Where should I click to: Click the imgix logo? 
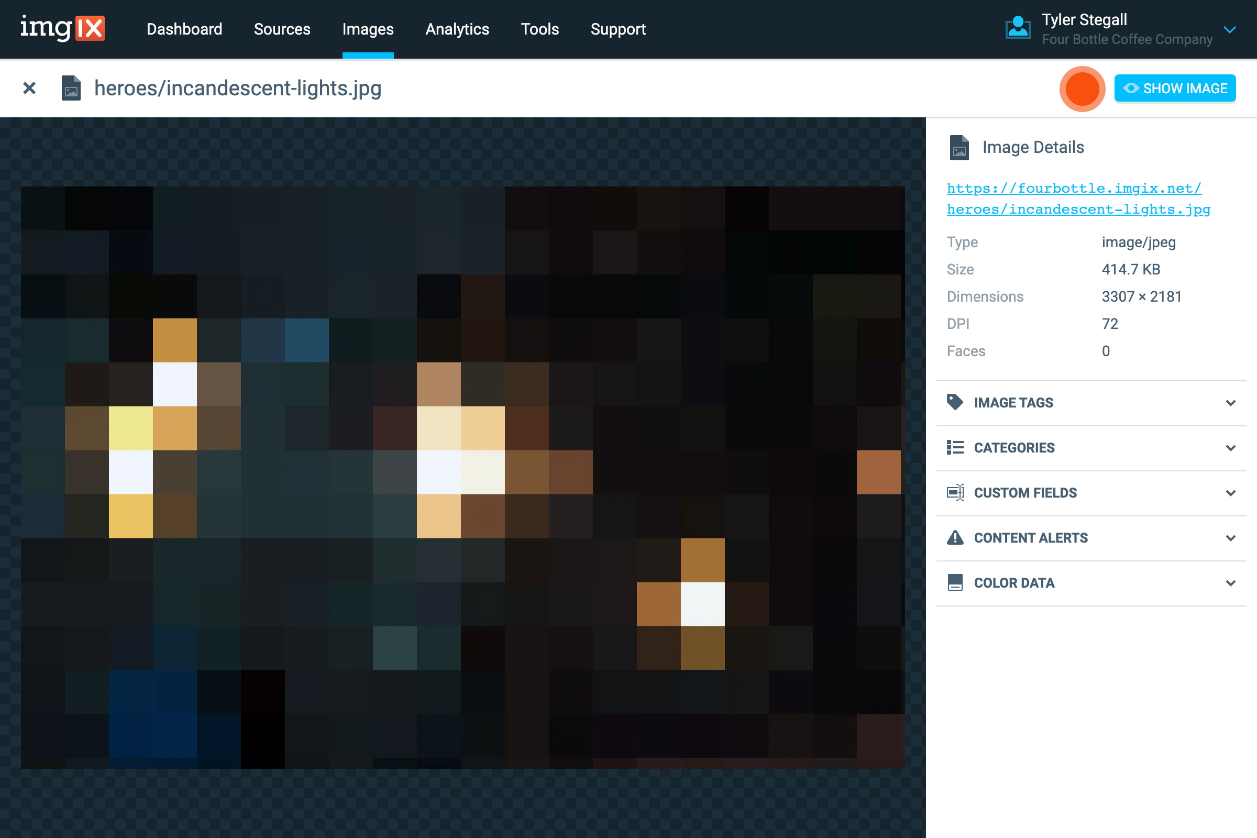(62, 29)
